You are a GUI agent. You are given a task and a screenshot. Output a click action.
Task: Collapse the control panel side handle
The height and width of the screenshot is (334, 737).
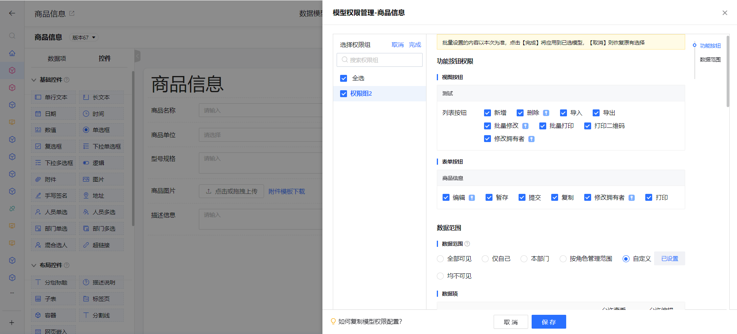(x=137, y=56)
